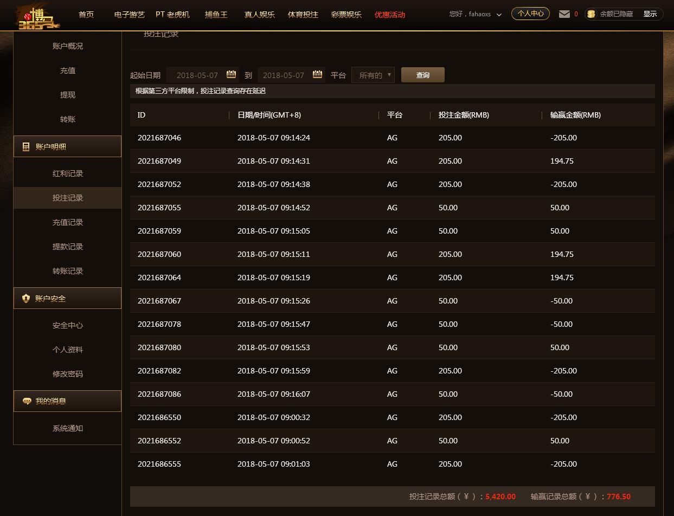Open 电子游艺 navigation item
This screenshot has height=516, width=674.
click(x=130, y=15)
